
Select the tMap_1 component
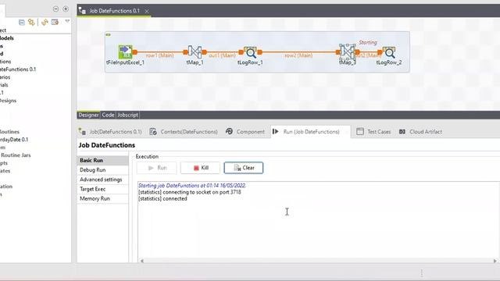[x=195, y=52]
